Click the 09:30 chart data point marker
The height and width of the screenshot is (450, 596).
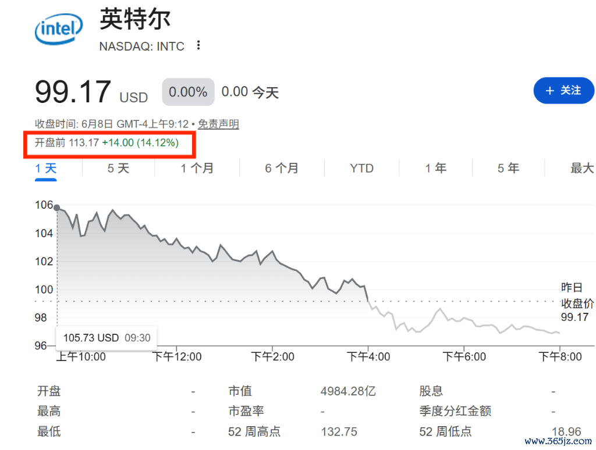(56, 208)
